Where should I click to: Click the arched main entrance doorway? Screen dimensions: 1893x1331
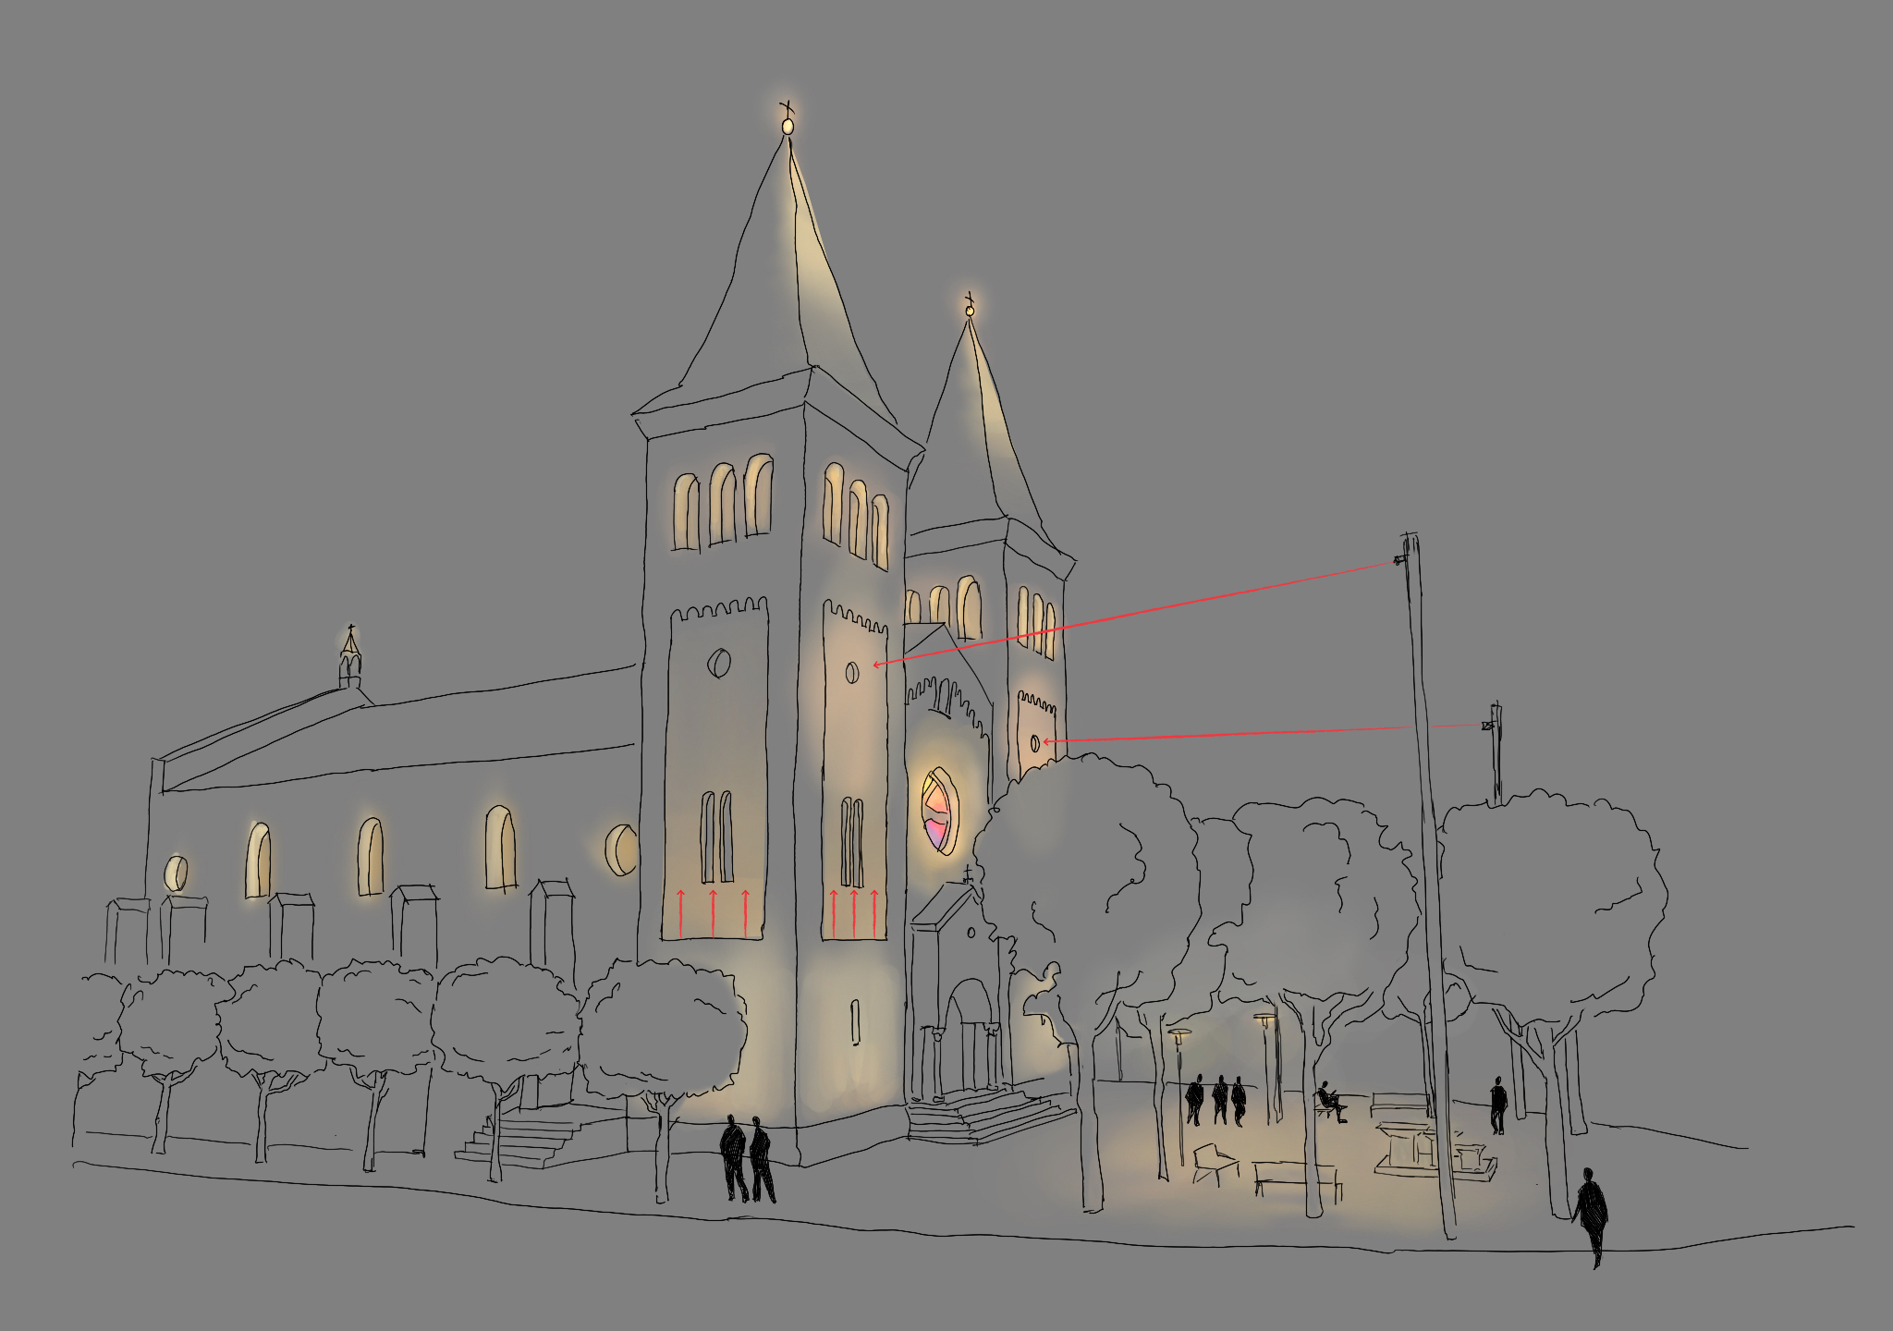[x=968, y=1035]
